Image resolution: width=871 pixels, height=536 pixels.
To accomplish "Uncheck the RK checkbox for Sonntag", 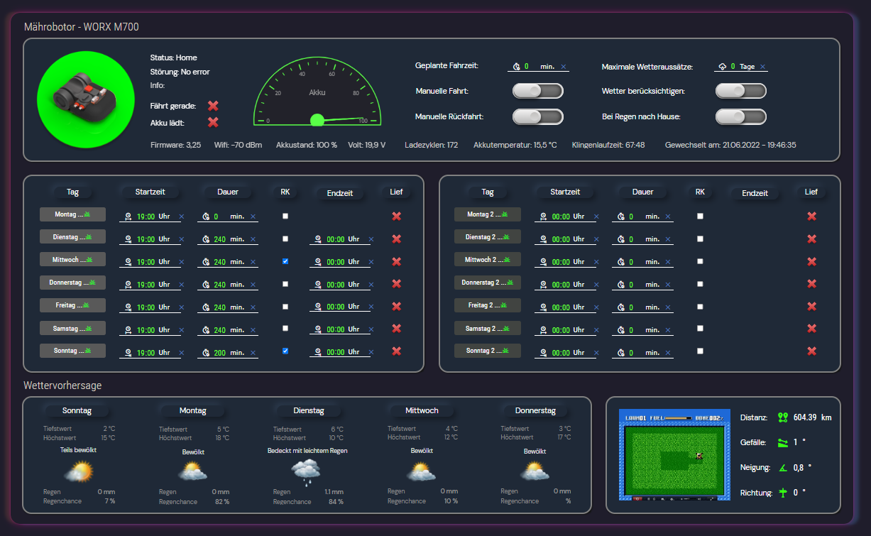I will [x=285, y=351].
